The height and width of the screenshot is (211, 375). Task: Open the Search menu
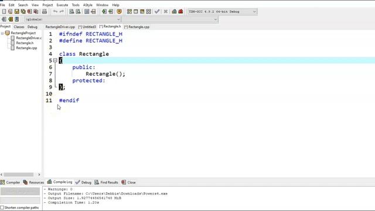(23, 5)
